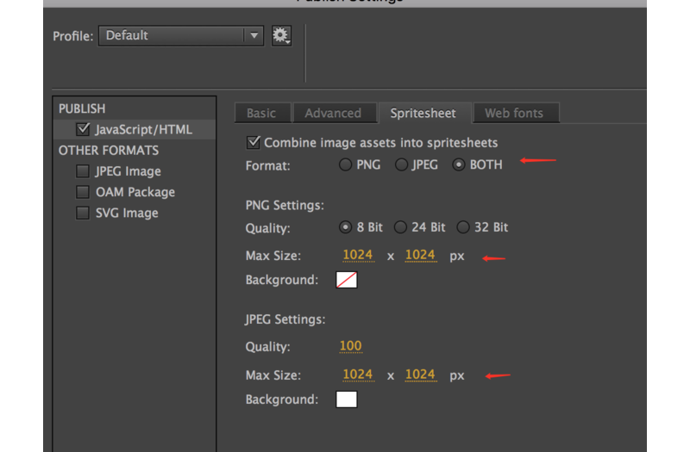This screenshot has width=690, height=452.
Task: Edit the PNG Max Size height value
Action: (421, 255)
